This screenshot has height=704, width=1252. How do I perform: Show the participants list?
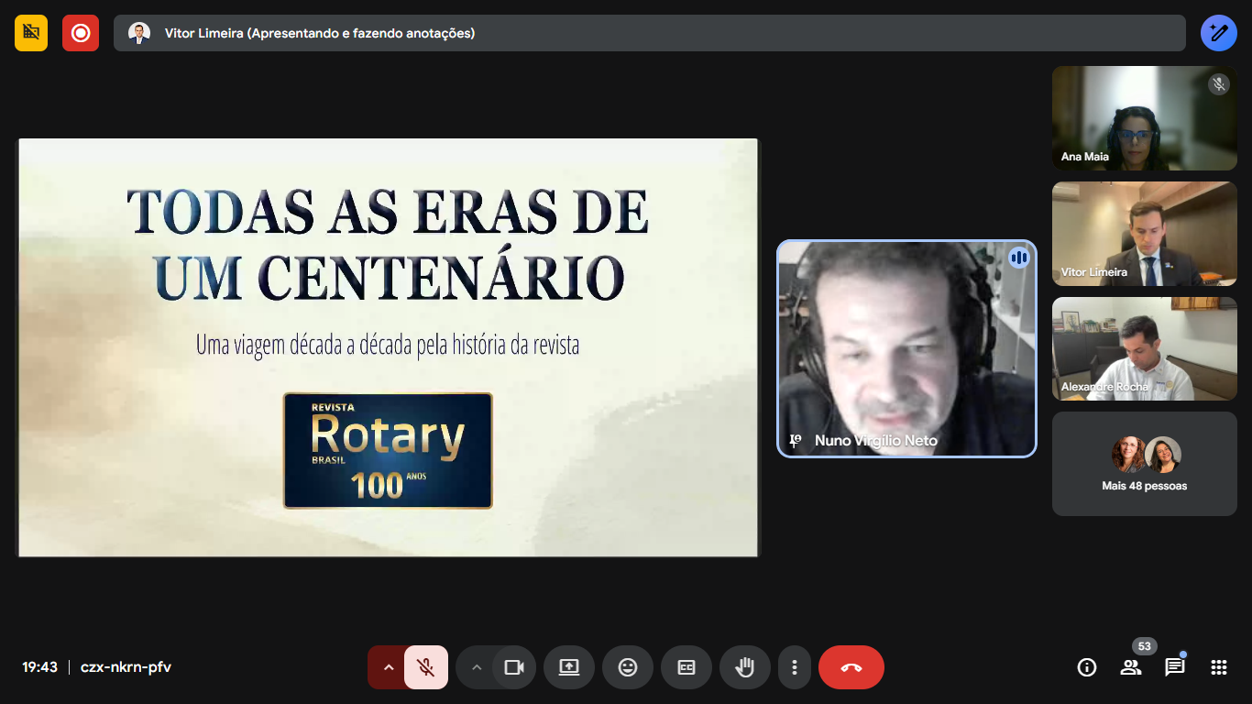[1131, 667]
